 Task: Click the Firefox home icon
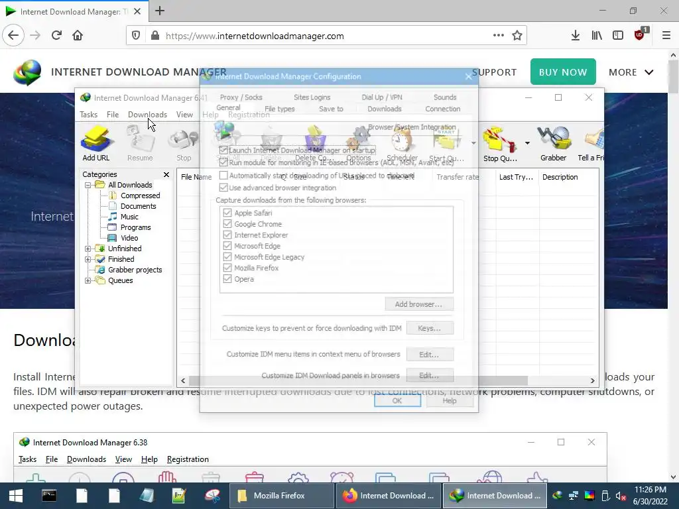tap(78, 36)
